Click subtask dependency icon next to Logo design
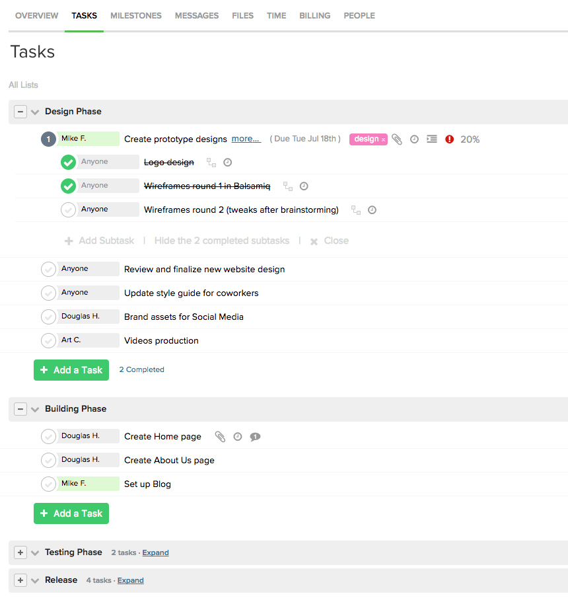 [x=211, y=163]
